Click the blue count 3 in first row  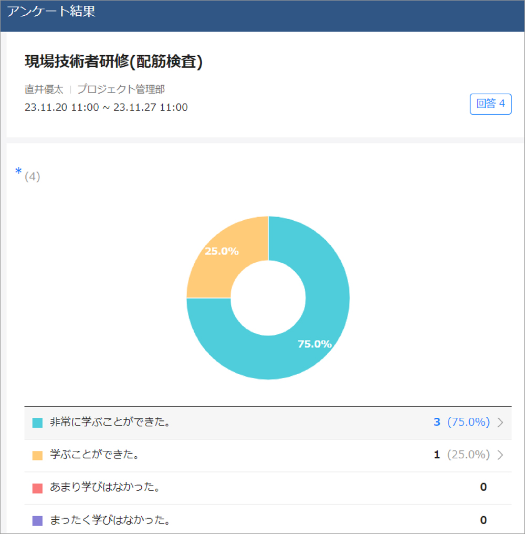(x=437, y=423)
